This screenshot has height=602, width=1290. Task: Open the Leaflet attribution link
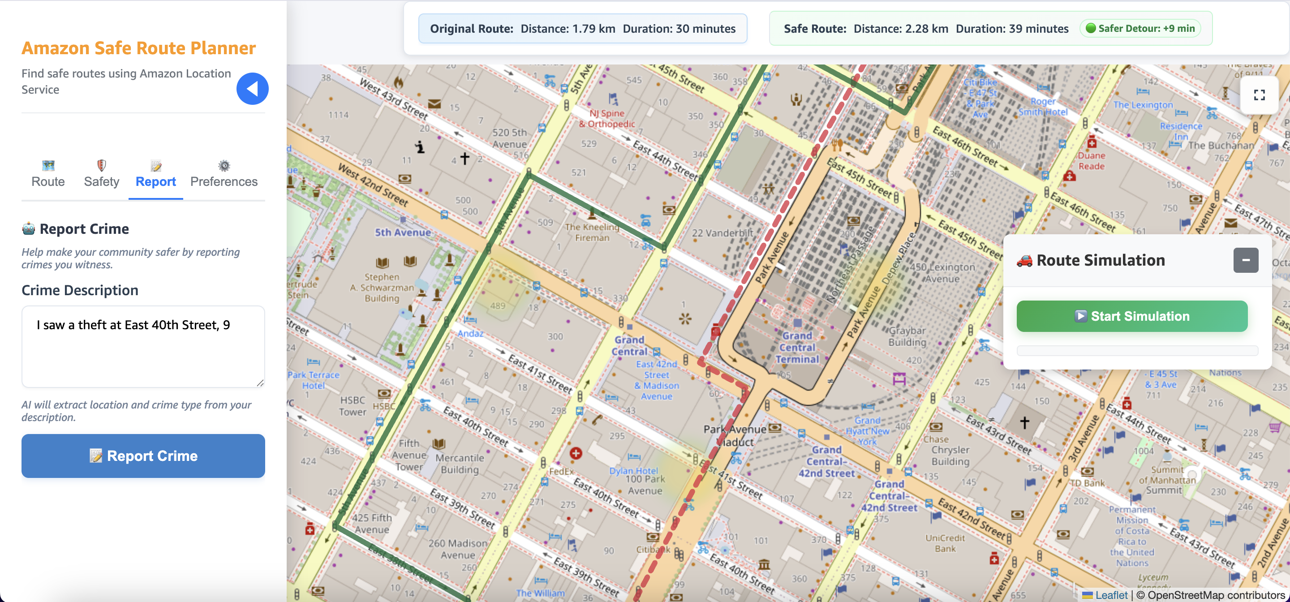pyautogui.click(x=1111, y=595)
